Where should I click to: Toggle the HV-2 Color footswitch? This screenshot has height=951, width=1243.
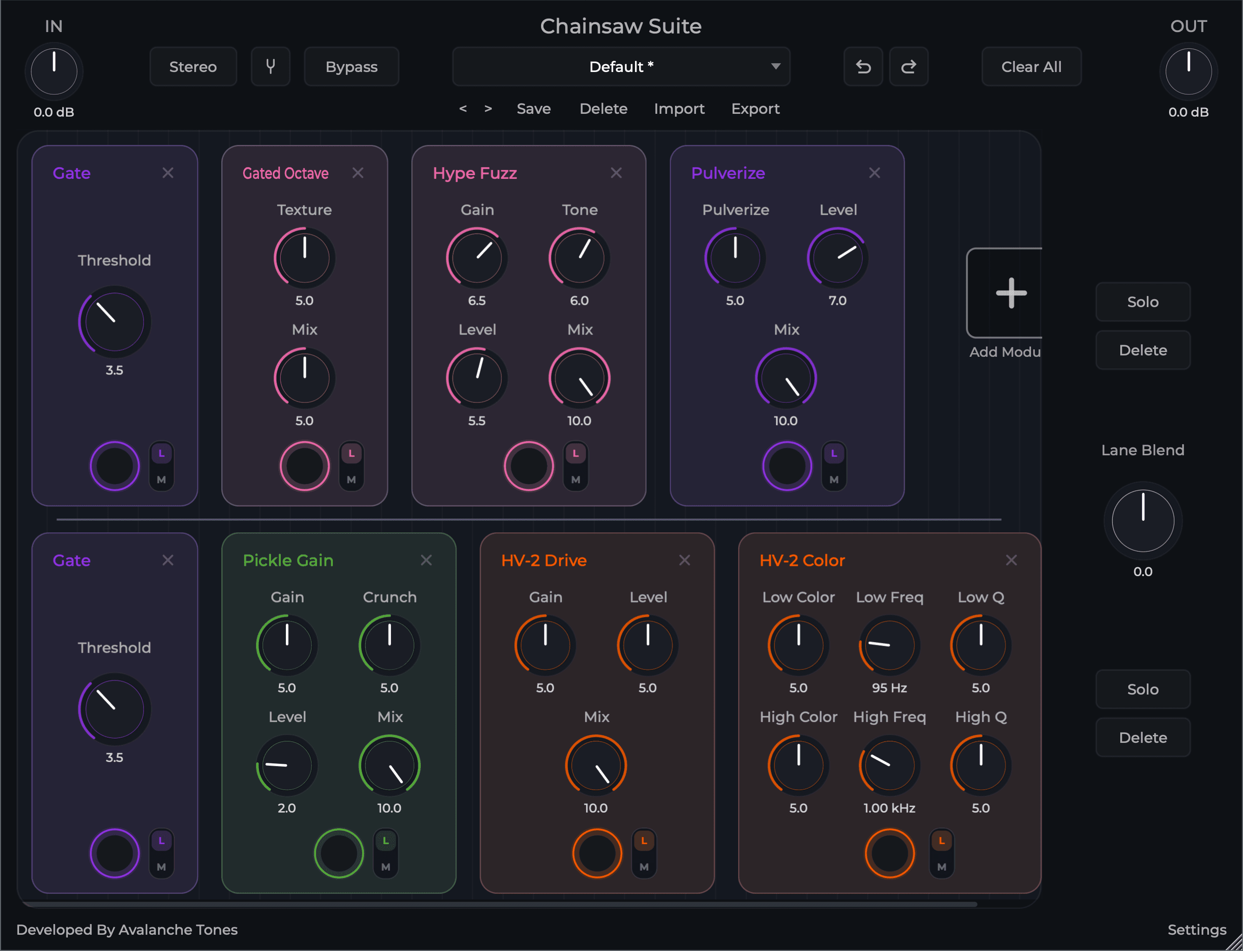coord(890,853)
